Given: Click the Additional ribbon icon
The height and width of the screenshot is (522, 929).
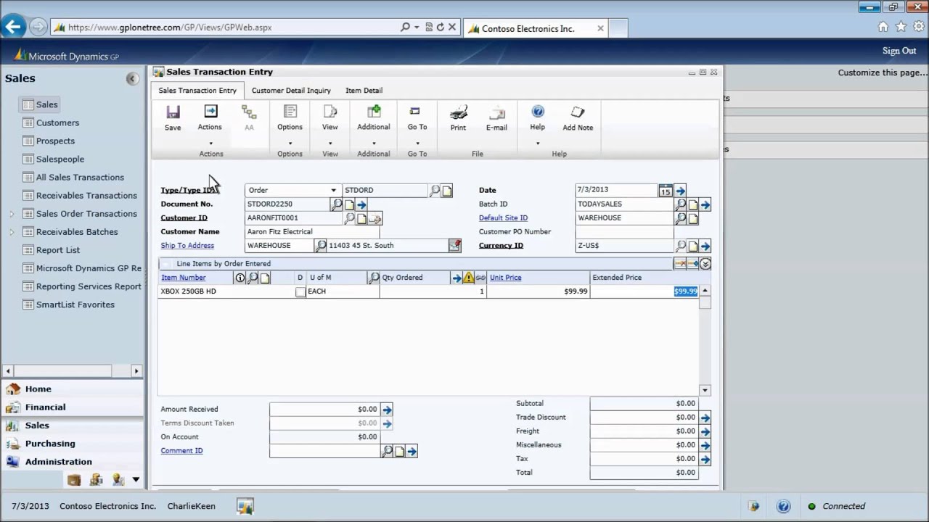Looking at the screenshot, I should coord(374,112).
